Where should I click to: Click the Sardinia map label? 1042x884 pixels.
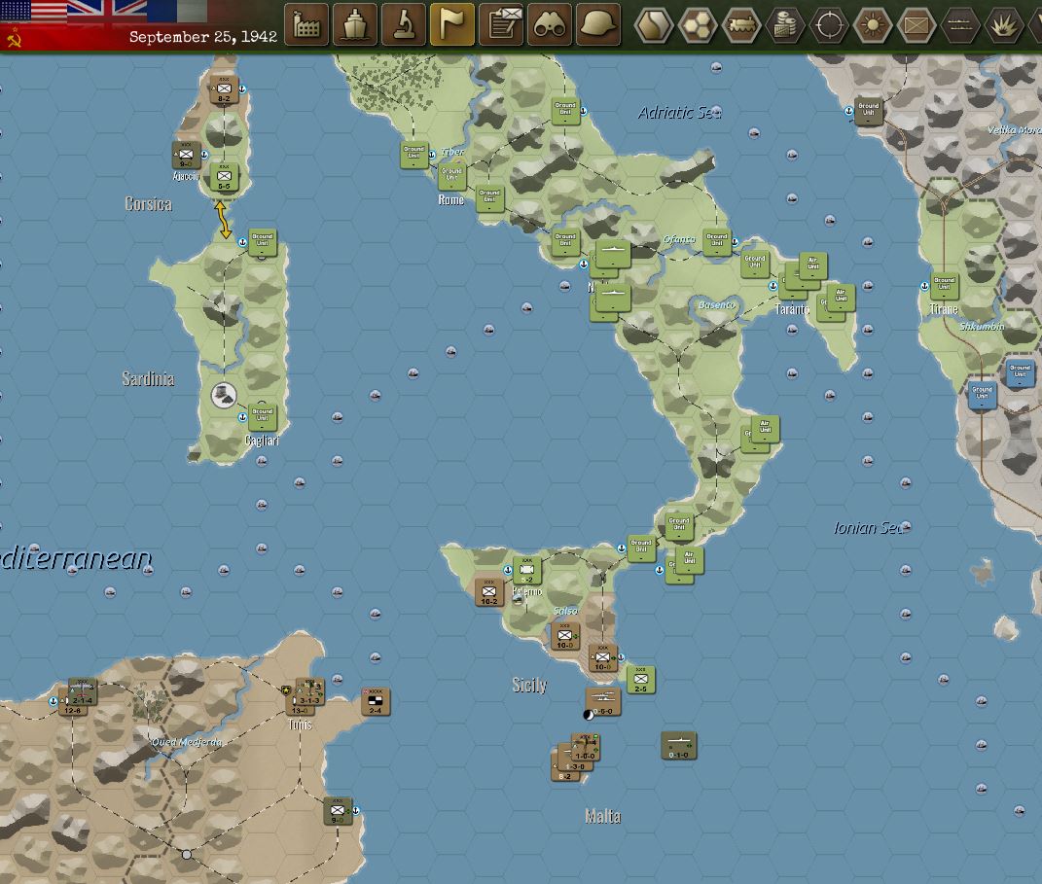tap(148, 378)
